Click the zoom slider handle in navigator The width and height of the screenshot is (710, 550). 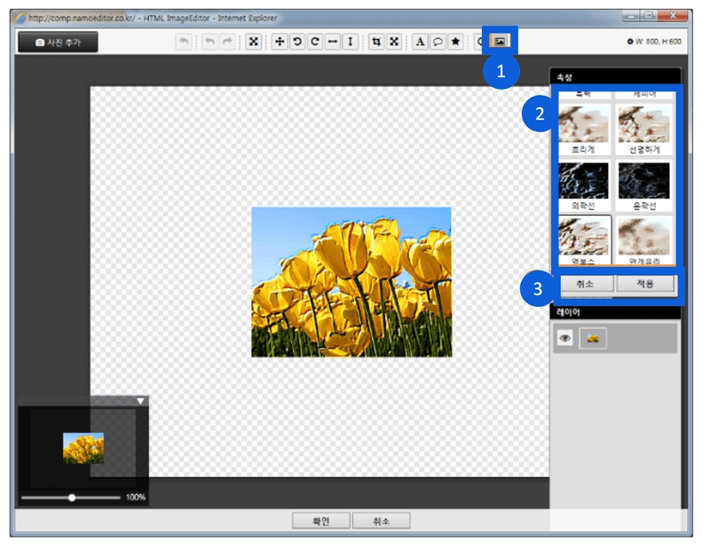(72, 498)
